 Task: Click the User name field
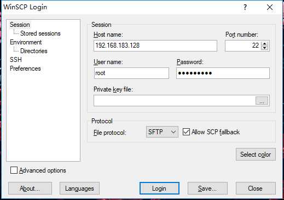131,73
